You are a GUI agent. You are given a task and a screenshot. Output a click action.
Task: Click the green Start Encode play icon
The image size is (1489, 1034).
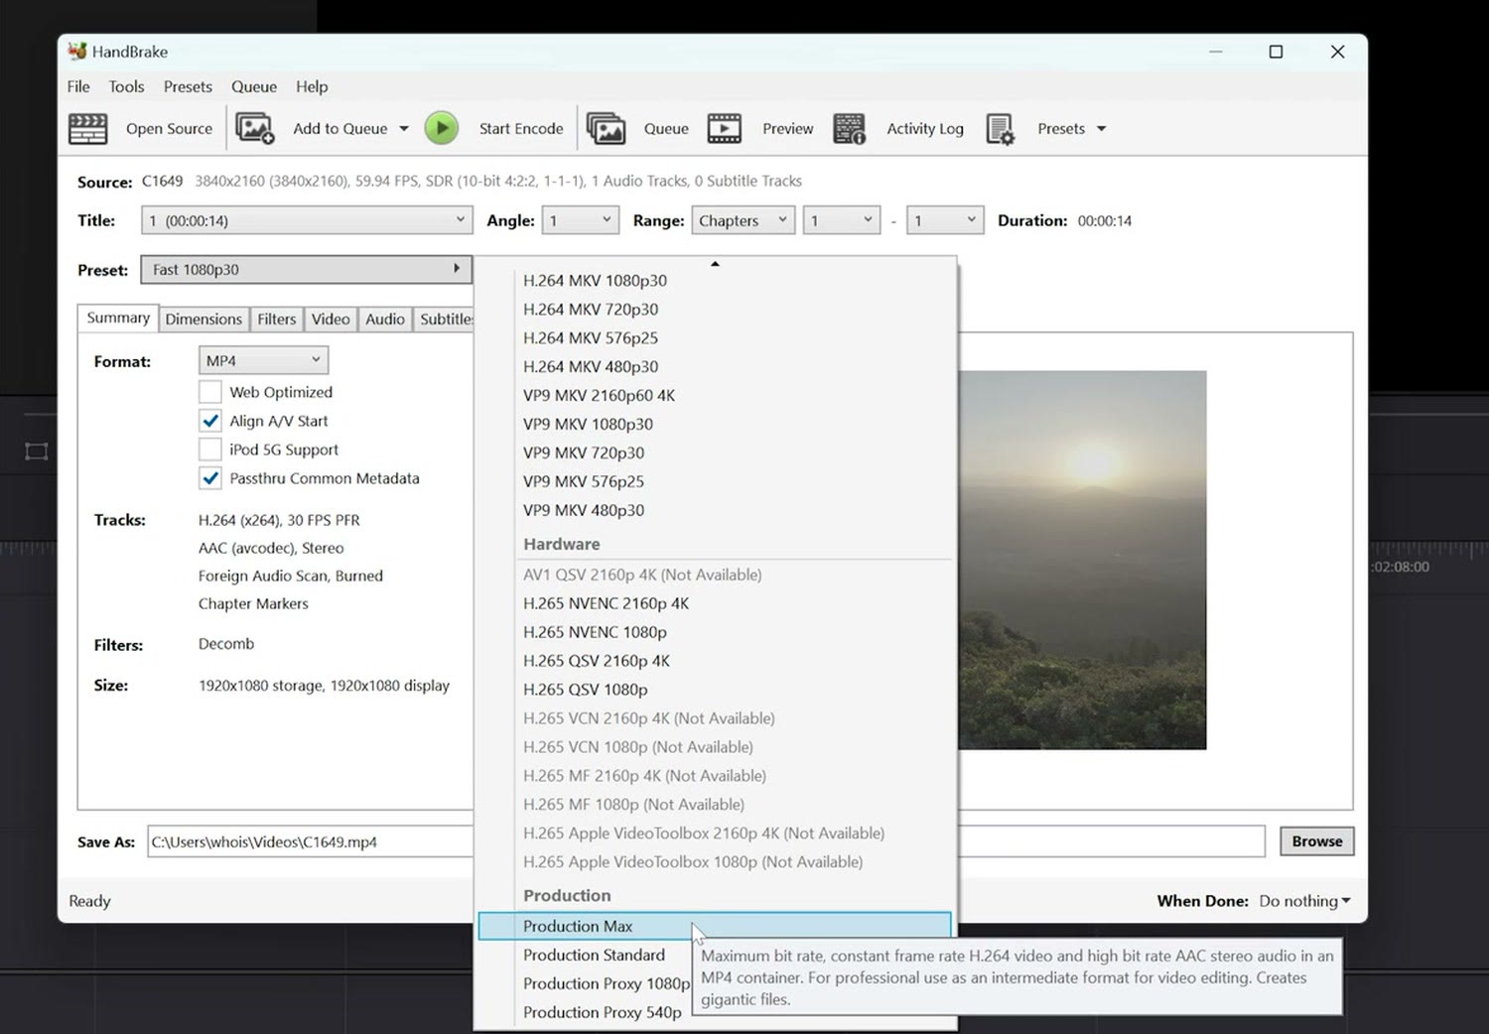(x=442, y=128)
